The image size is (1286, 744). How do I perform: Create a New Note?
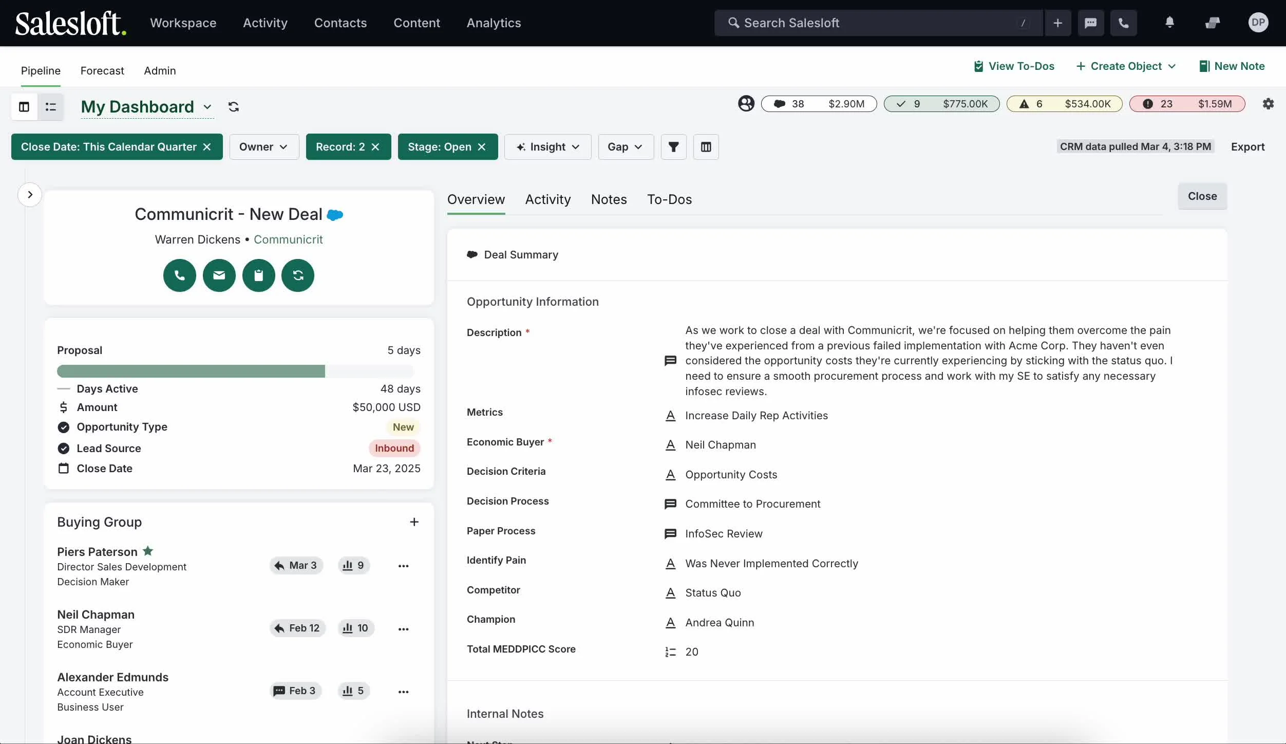pyautogui.click(x=1232, y=66)
